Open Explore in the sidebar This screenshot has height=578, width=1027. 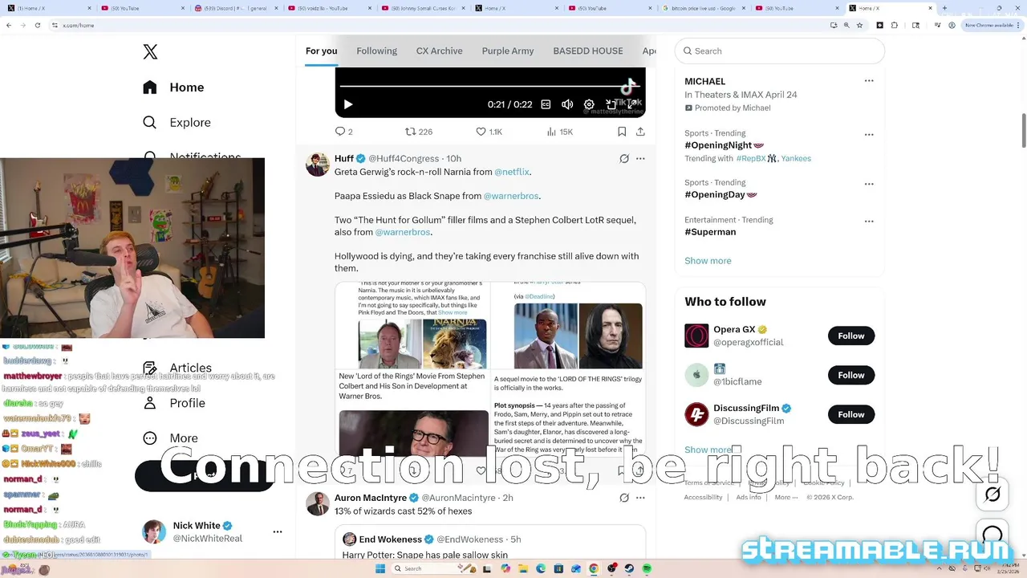point(177,123)
